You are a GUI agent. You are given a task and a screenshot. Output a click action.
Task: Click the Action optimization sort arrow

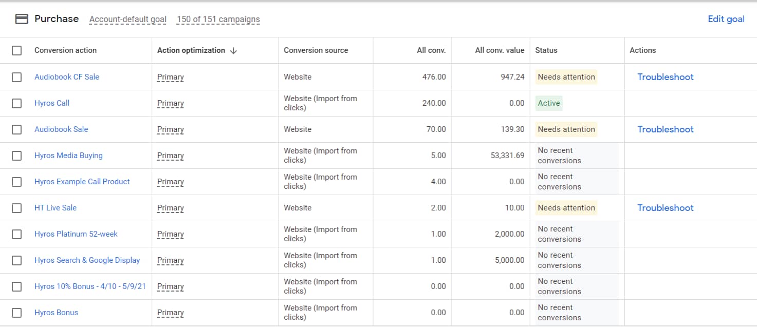[x=233, y=50]
